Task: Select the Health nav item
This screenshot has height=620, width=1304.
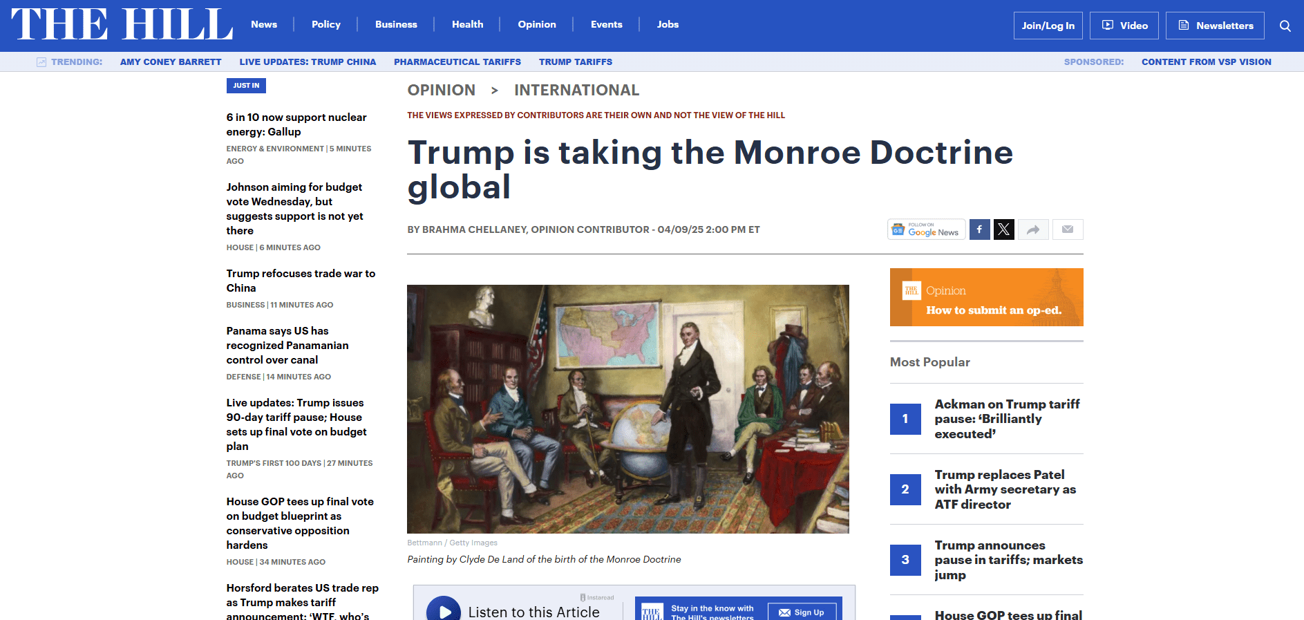Action: click(467, 24)
